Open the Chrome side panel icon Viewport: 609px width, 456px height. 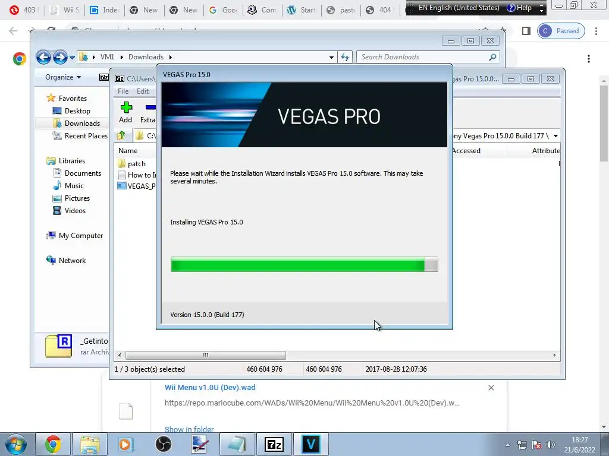(x=526, y=31)
